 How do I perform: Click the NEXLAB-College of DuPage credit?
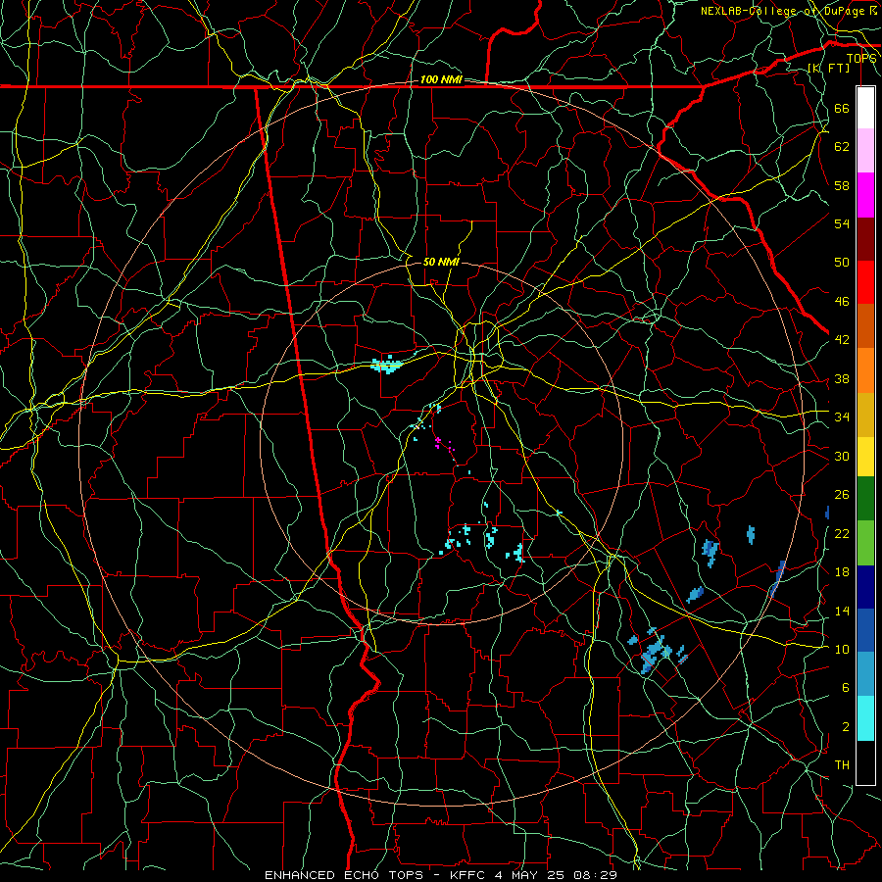click(782, 11)
